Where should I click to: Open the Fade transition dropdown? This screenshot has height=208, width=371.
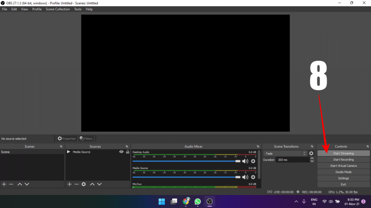coord(285,153)
